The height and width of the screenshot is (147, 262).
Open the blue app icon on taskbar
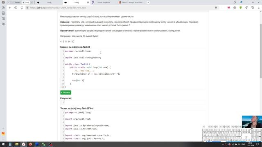tap(37, 144)
